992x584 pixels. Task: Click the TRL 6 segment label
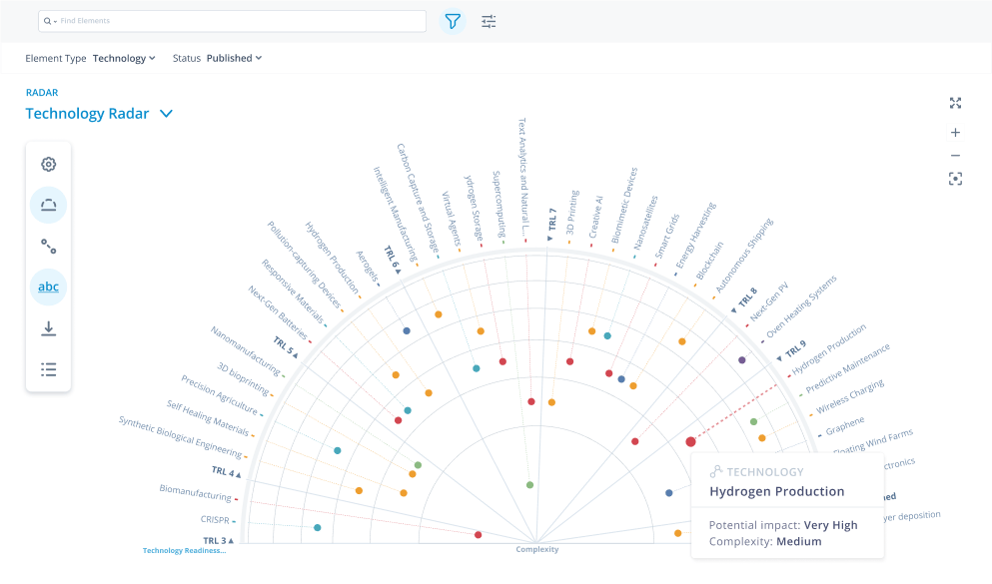point(391,257)
